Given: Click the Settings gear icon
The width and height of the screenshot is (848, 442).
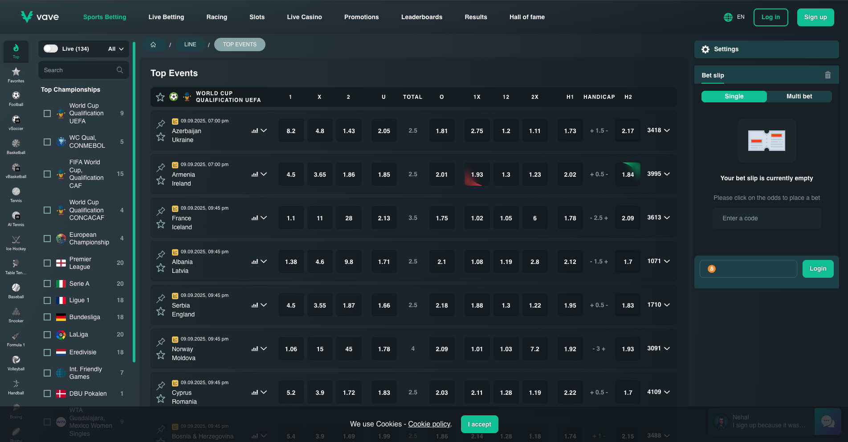Looking at the screenshot, I should [x=705, y=49].
